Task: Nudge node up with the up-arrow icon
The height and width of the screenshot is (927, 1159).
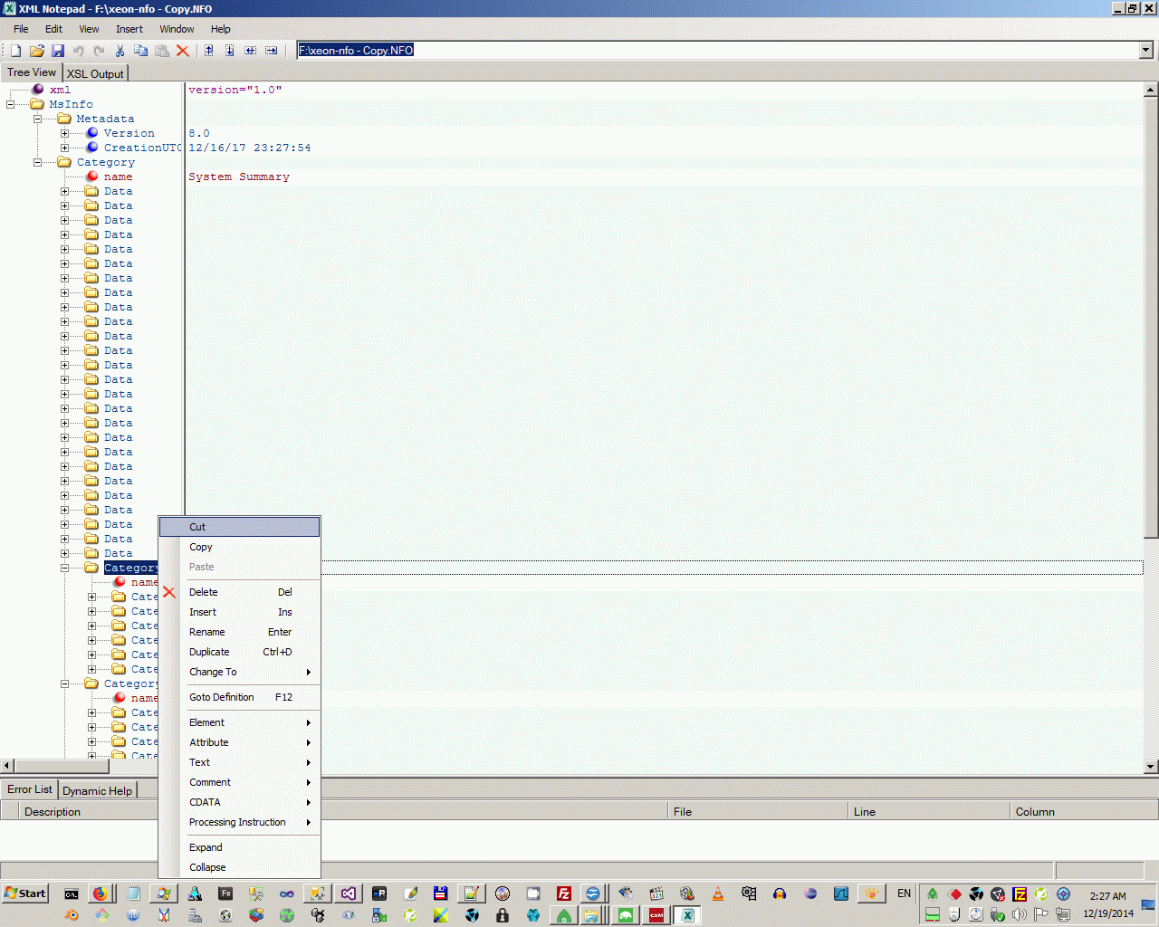Action: (209, 51)
